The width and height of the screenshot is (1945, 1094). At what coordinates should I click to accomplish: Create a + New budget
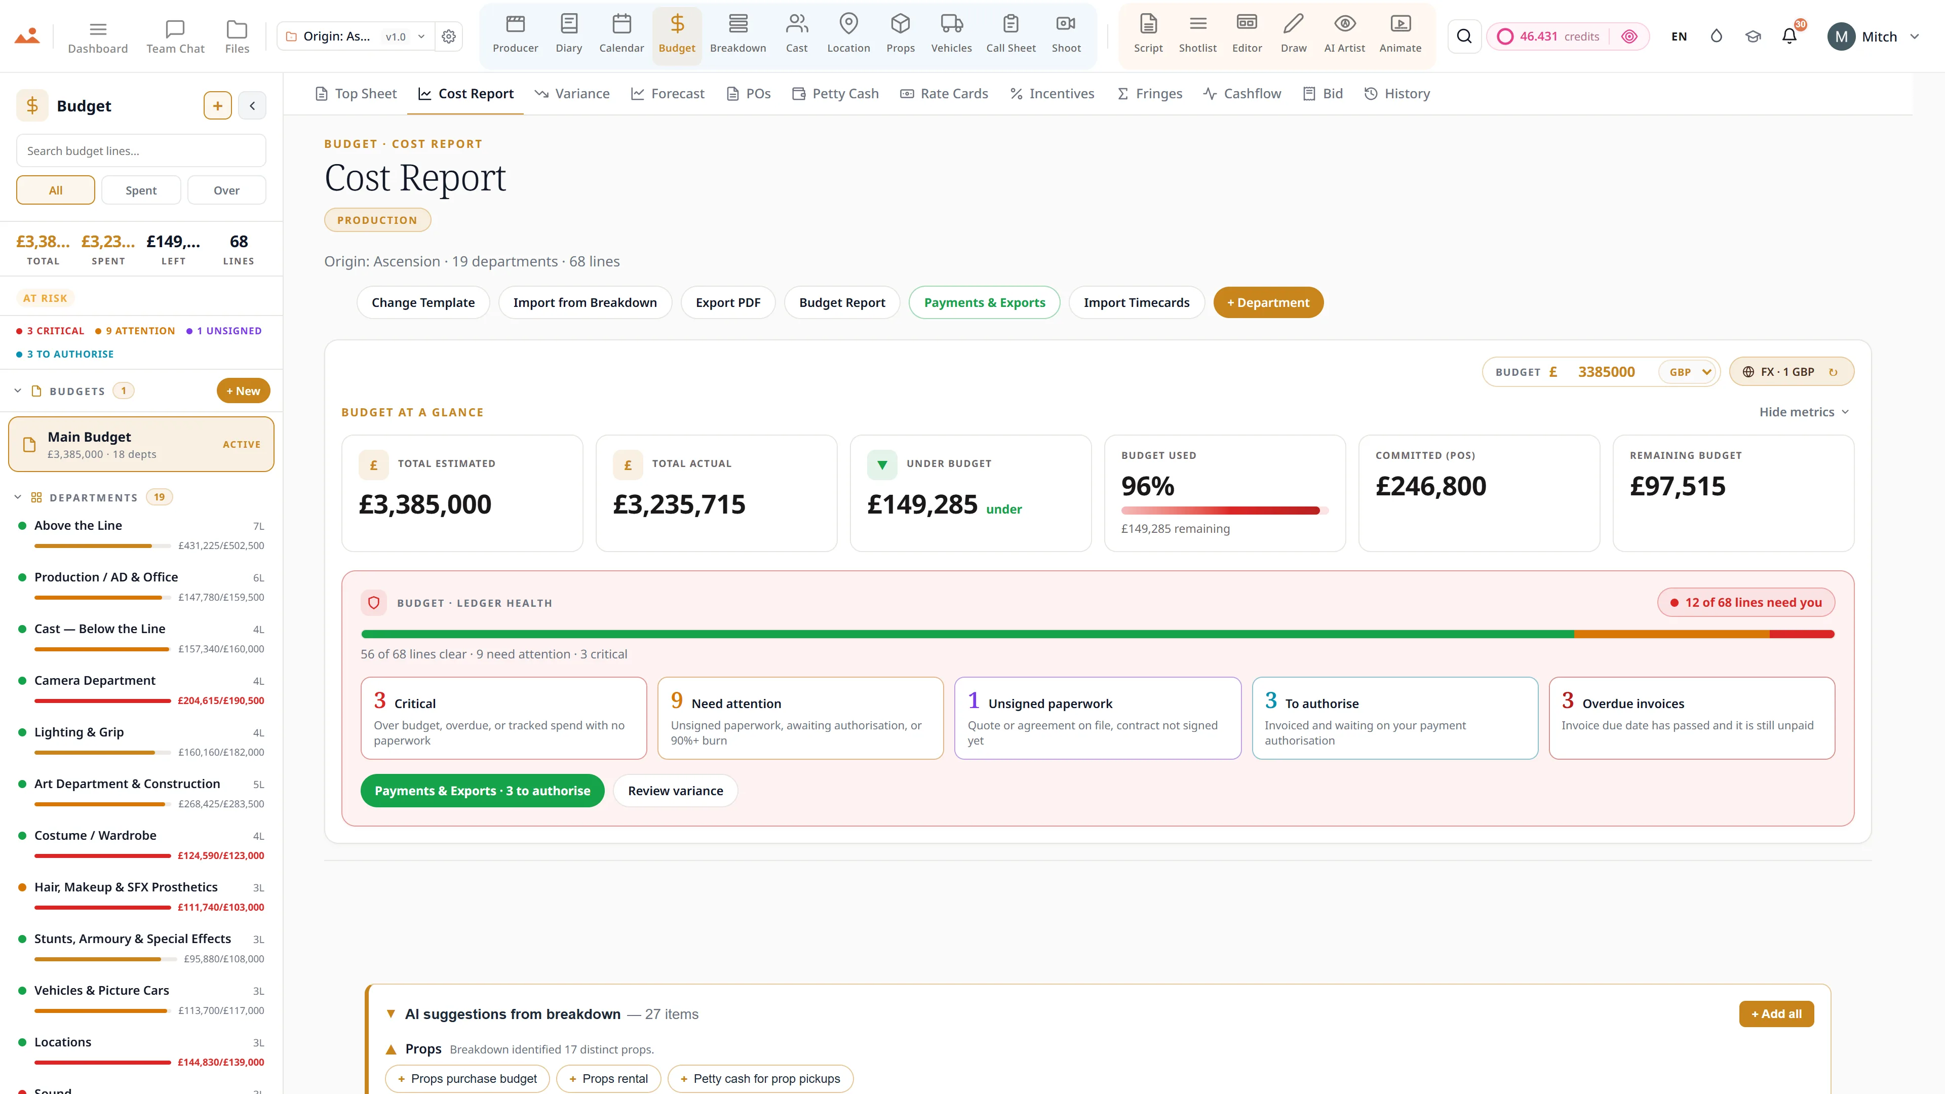point(243,391)
